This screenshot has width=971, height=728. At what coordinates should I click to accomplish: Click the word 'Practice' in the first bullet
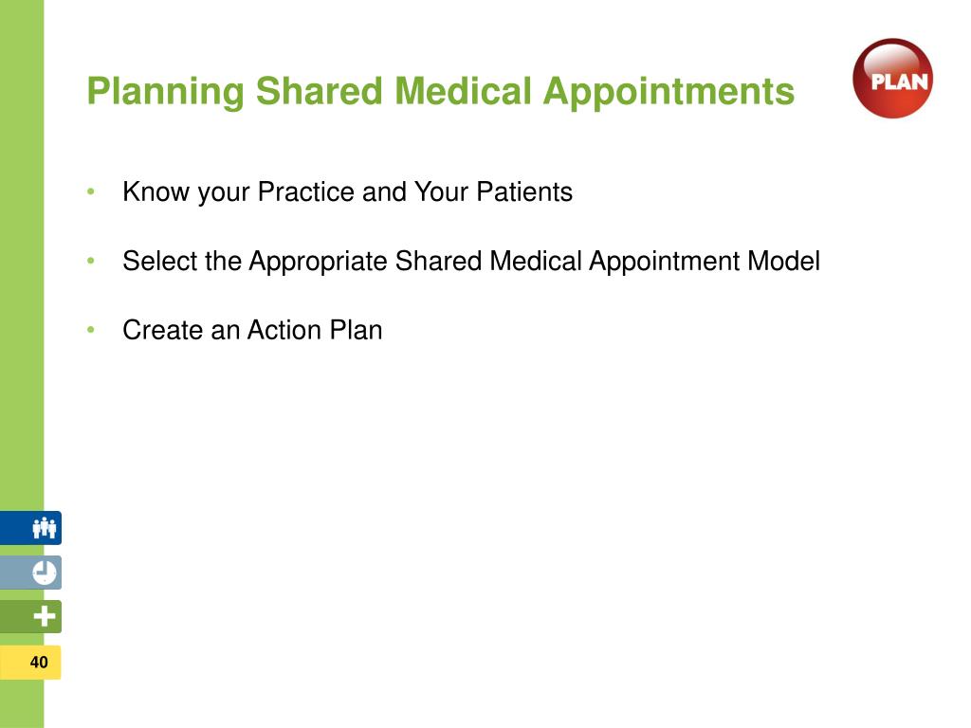coord(306,191)
